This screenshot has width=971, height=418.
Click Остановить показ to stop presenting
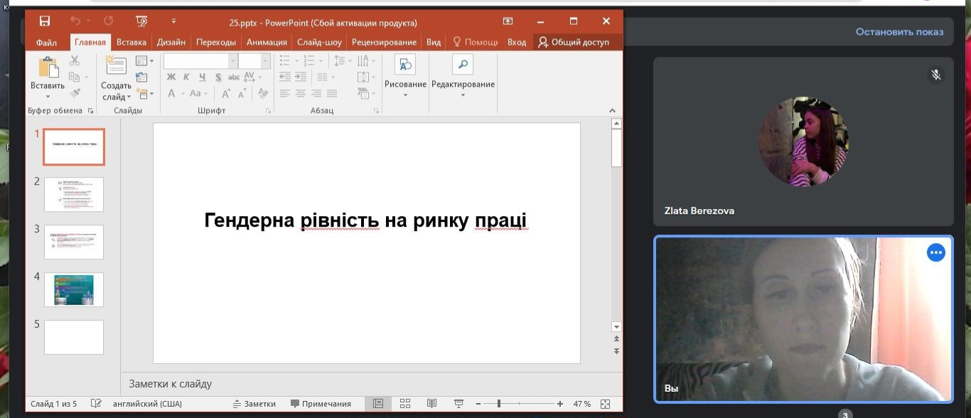point(899,32)
